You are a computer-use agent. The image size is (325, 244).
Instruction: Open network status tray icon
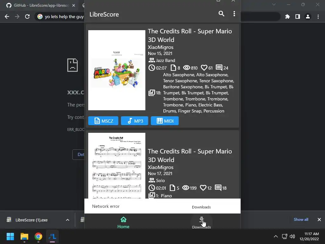(285, 236)
